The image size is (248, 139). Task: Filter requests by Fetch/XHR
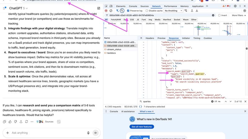116,20
